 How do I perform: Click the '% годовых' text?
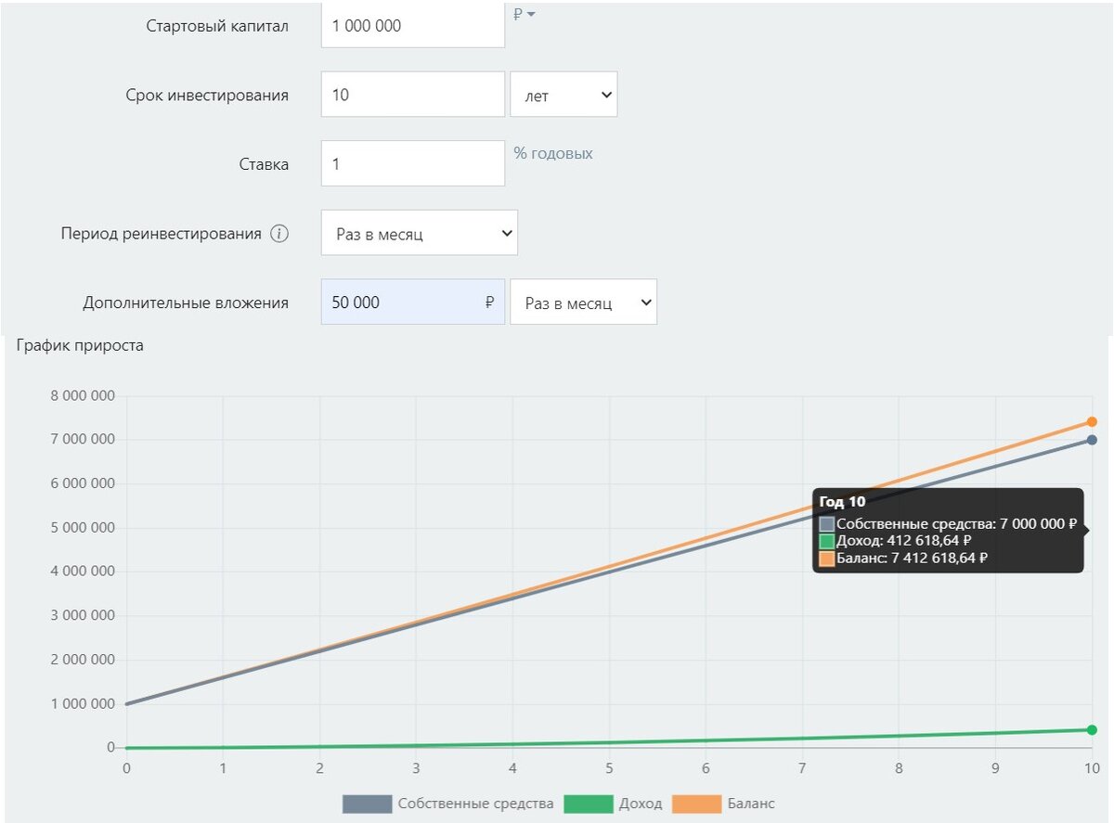click(x=553, y=153)
